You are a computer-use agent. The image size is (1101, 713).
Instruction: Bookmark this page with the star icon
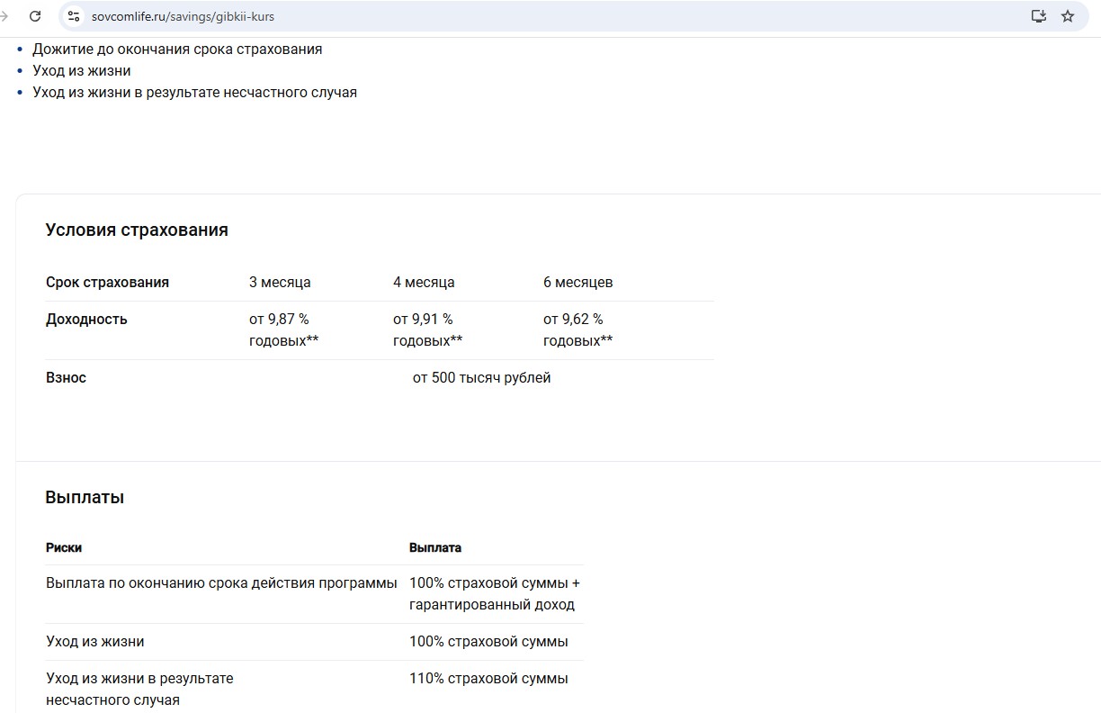pos(1068,16)
